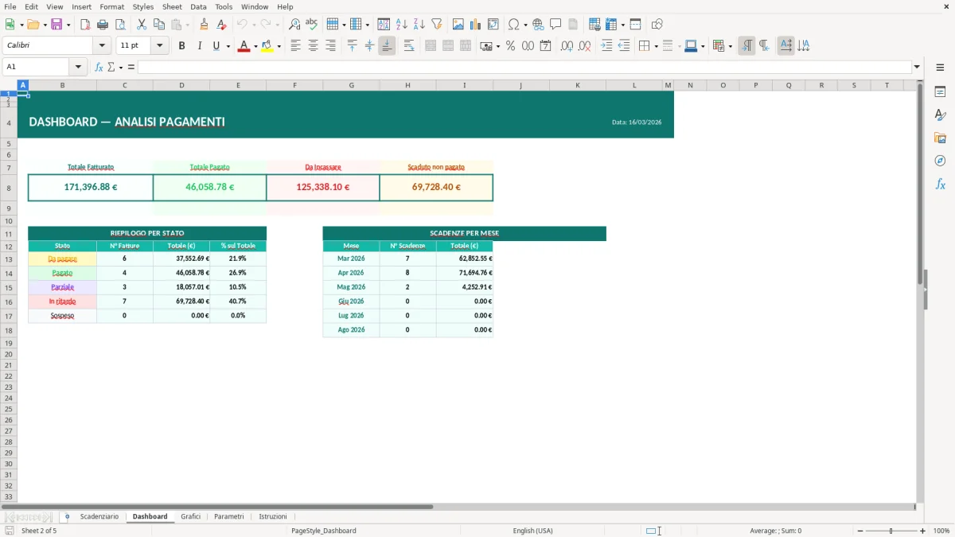
Task: Apply the yellow background color swatch
Action: point(267,46)
